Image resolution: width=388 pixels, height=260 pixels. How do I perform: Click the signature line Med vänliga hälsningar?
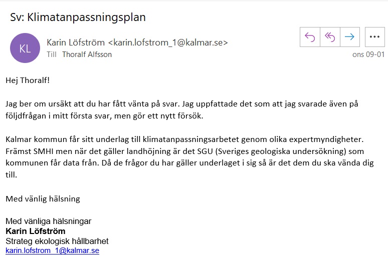pyautogui.click(x=49, y=221)
